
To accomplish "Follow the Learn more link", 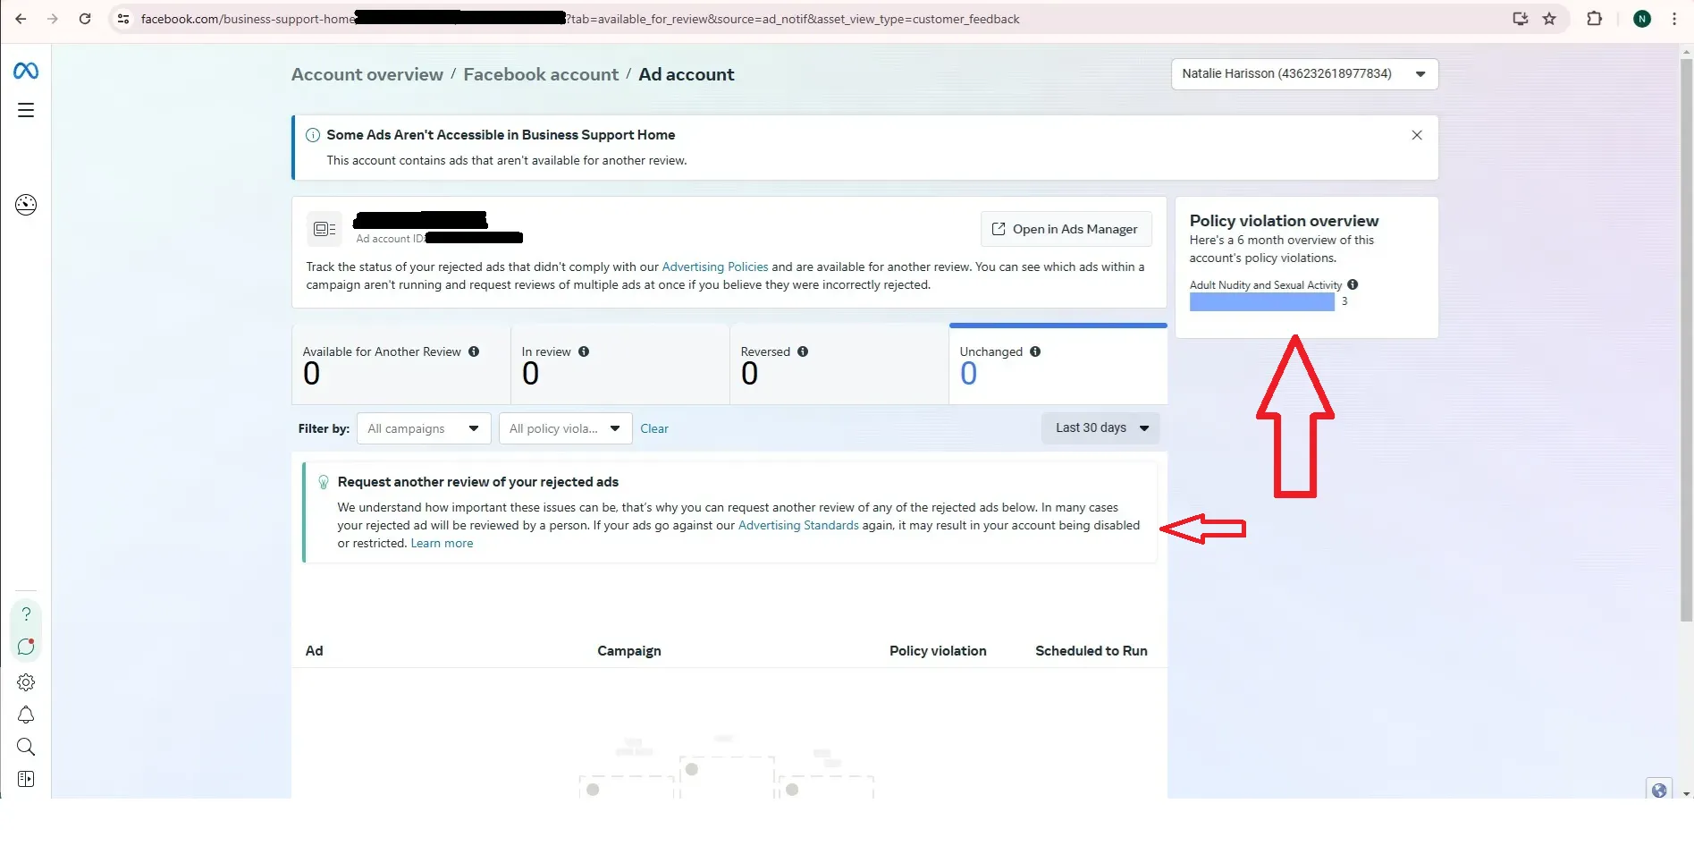I will [442, 544].
